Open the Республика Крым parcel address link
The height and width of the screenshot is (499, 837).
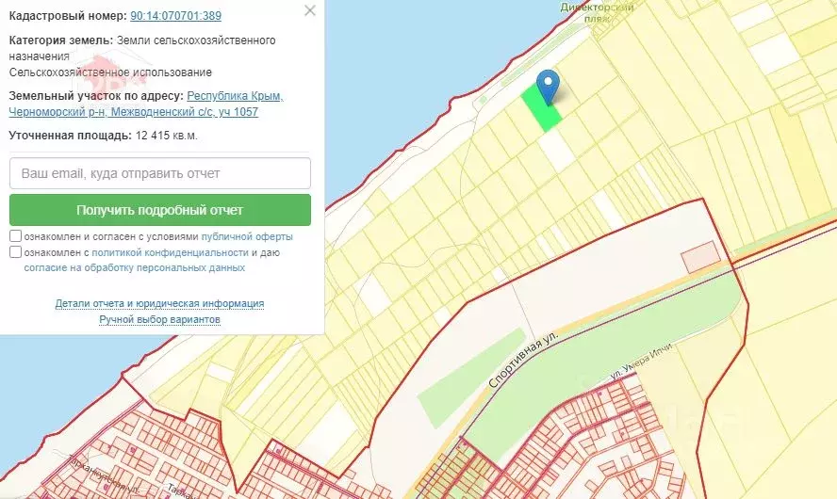pyautogui.click(x=235, y=96)
